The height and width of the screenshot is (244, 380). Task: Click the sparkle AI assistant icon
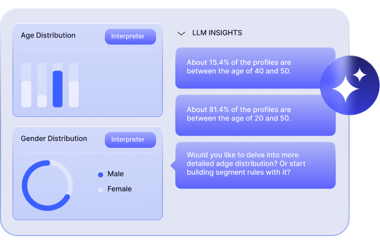point(350,85)
